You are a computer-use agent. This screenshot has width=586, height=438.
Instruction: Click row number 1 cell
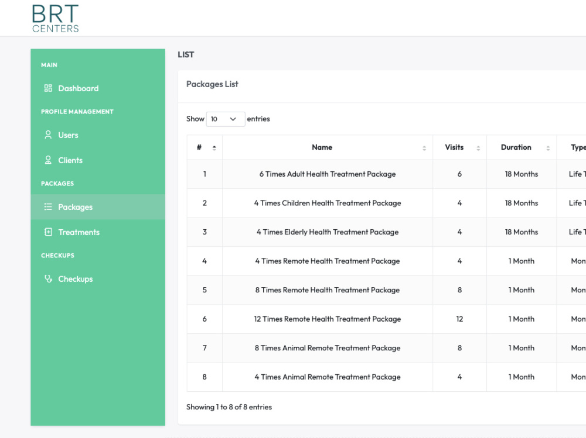[x=205, y=174]
